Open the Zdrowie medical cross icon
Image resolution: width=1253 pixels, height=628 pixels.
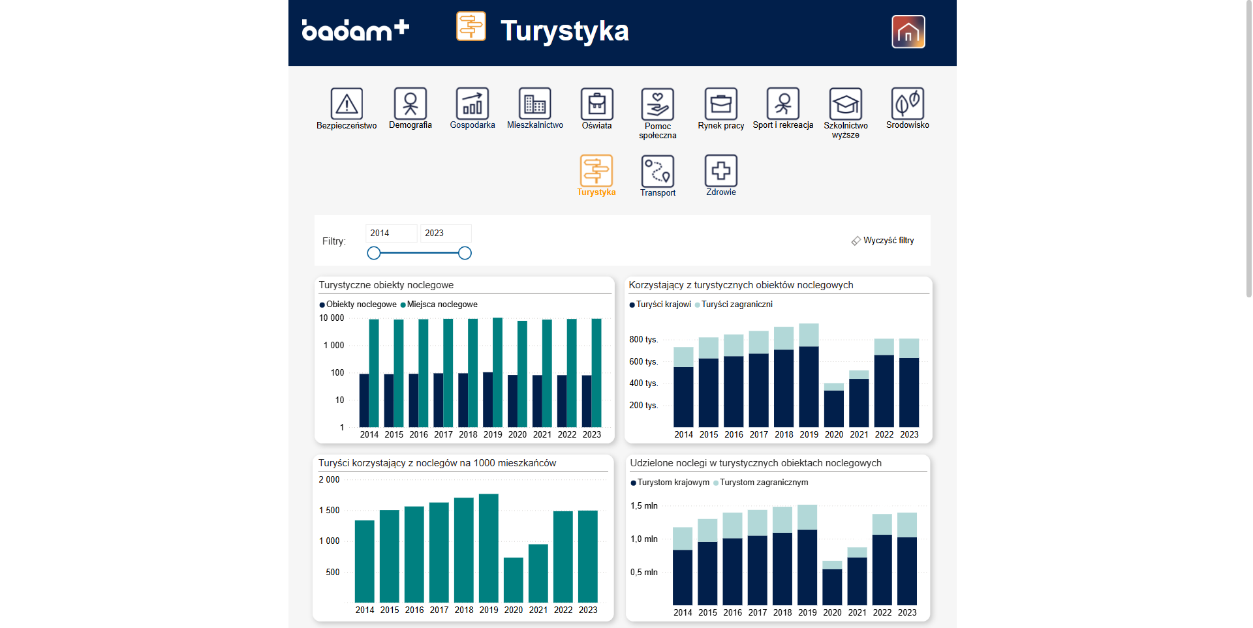pyautogui.click(x=720, y=172)
